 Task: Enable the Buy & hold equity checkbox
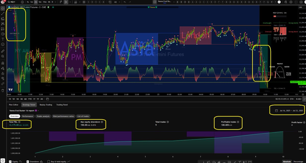[49, 161]
